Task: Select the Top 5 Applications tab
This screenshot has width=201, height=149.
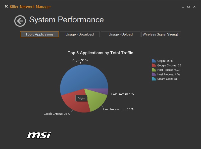Action: pos(39,34)
